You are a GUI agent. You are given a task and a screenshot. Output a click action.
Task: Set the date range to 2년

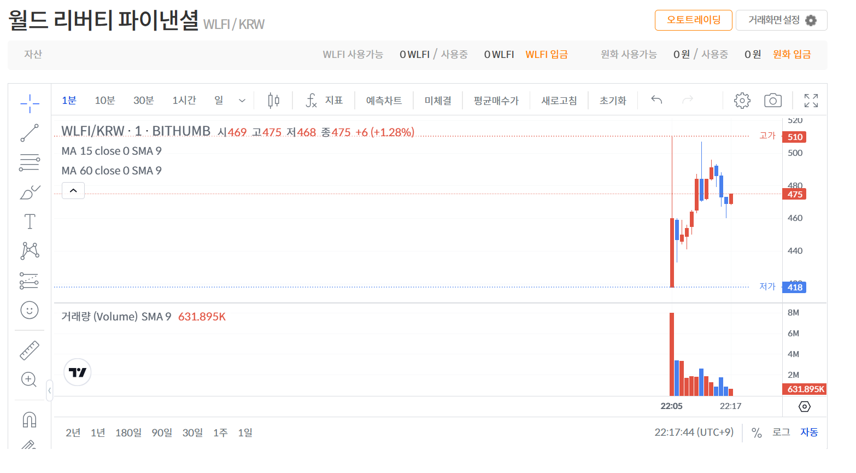(x=73, y=433)
